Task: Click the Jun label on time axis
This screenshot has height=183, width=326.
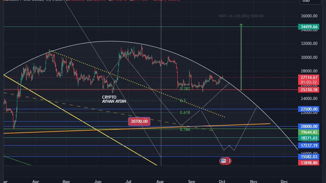Action: 98,181
